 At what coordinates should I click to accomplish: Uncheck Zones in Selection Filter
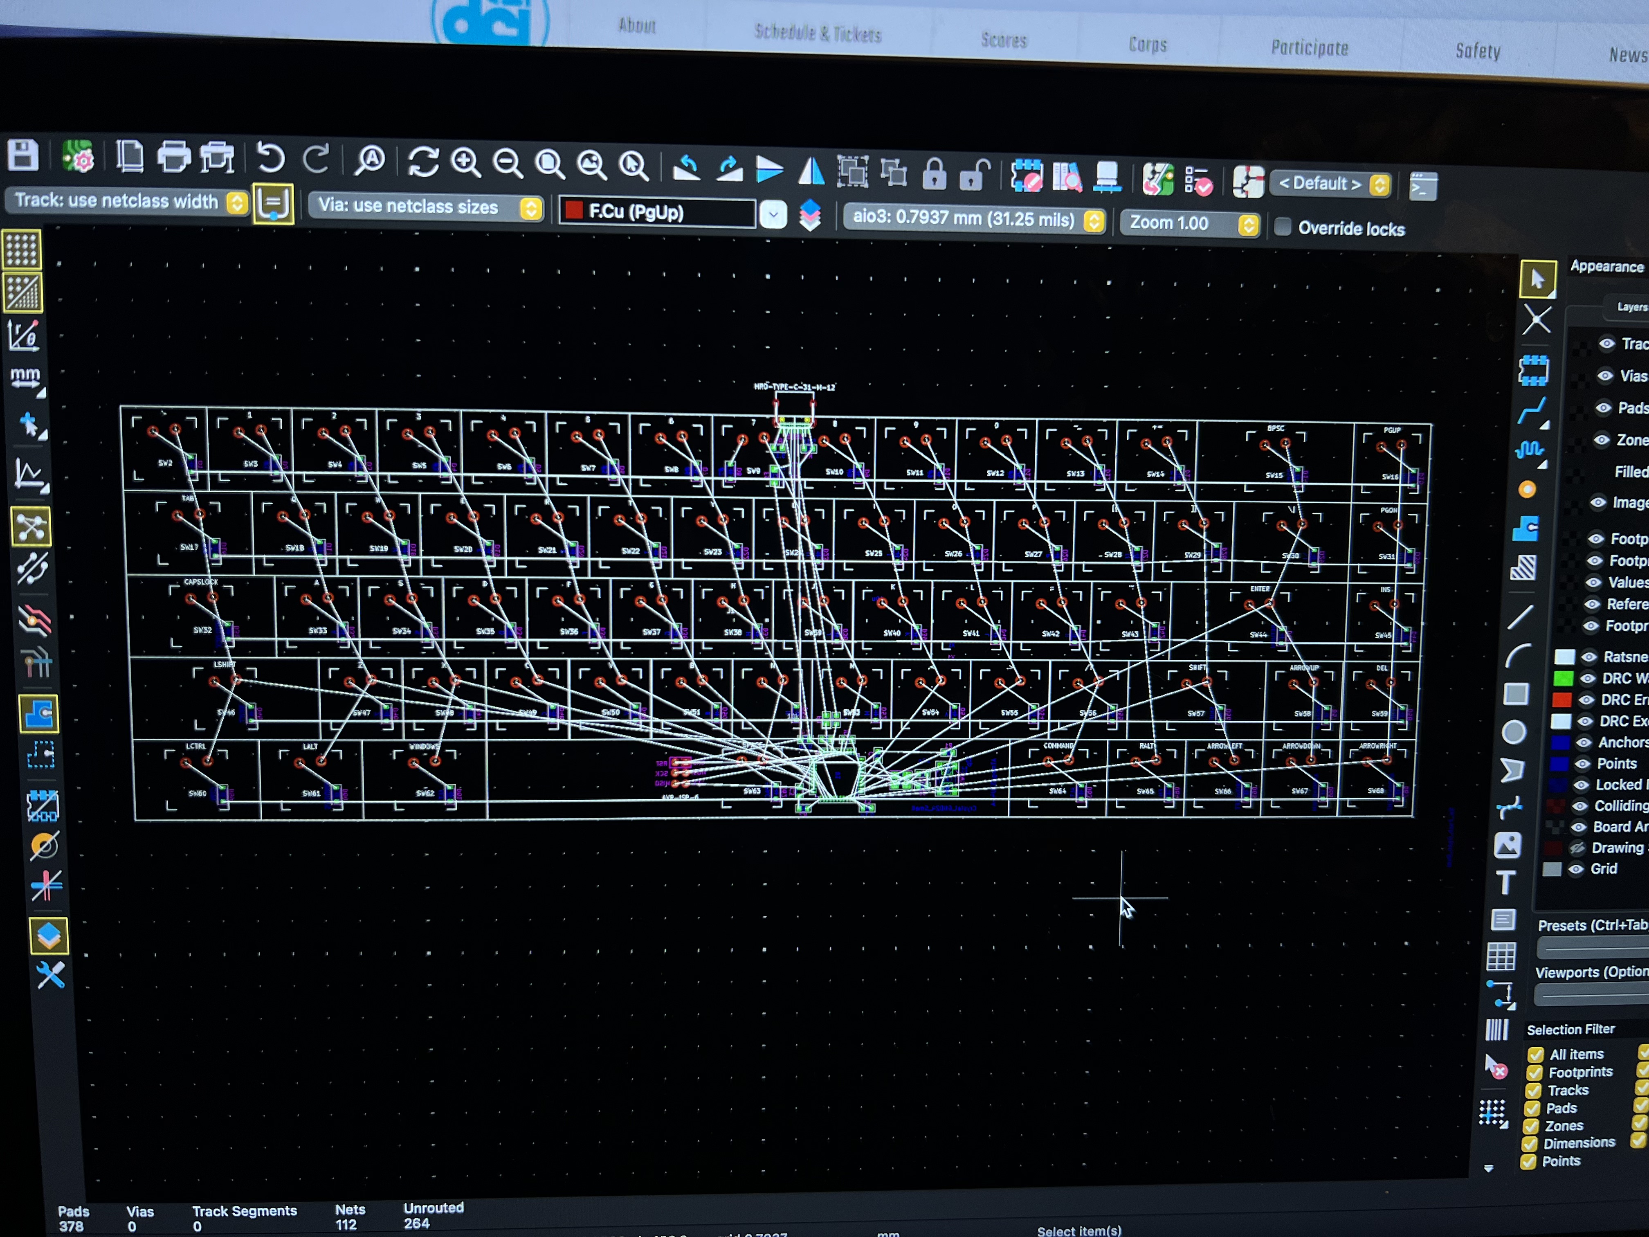pos(1530,1126)
